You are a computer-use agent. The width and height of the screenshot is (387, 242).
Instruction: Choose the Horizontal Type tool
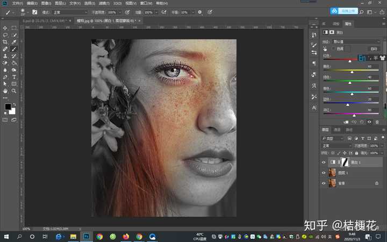point(14,77)
